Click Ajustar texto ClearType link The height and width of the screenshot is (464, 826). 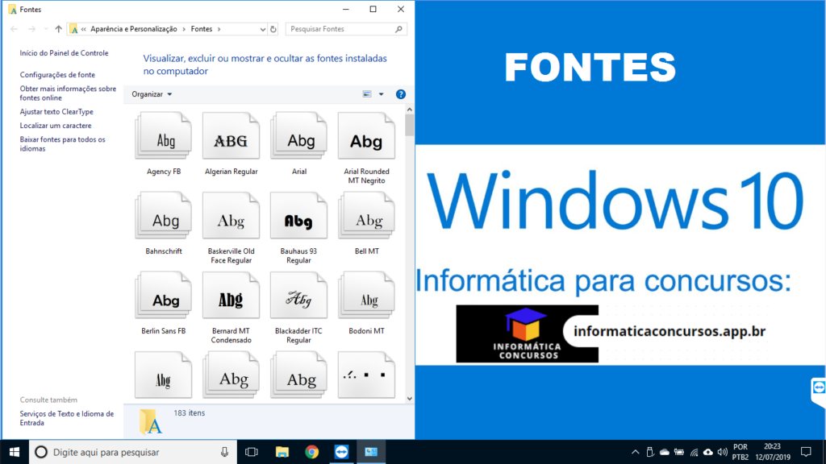pos(56,112)
